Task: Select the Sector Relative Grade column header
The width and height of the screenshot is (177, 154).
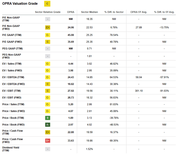Action: pyautogui.click(x=48, y=12)
